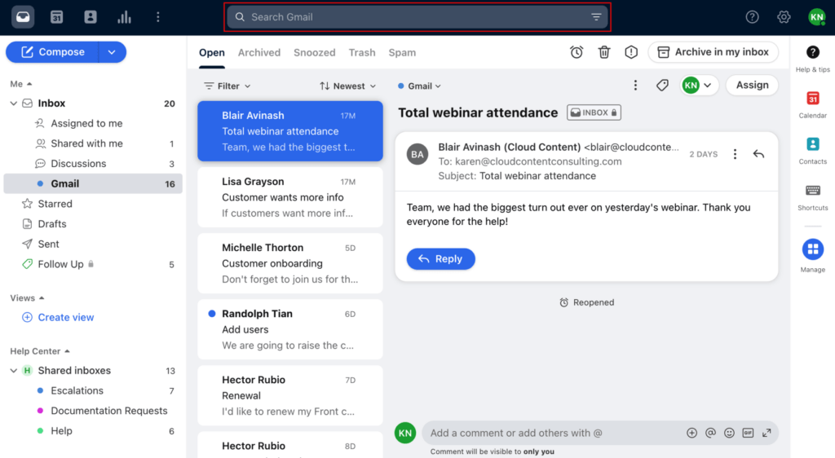Click Archive in my inbox button

tap(713, 52)
